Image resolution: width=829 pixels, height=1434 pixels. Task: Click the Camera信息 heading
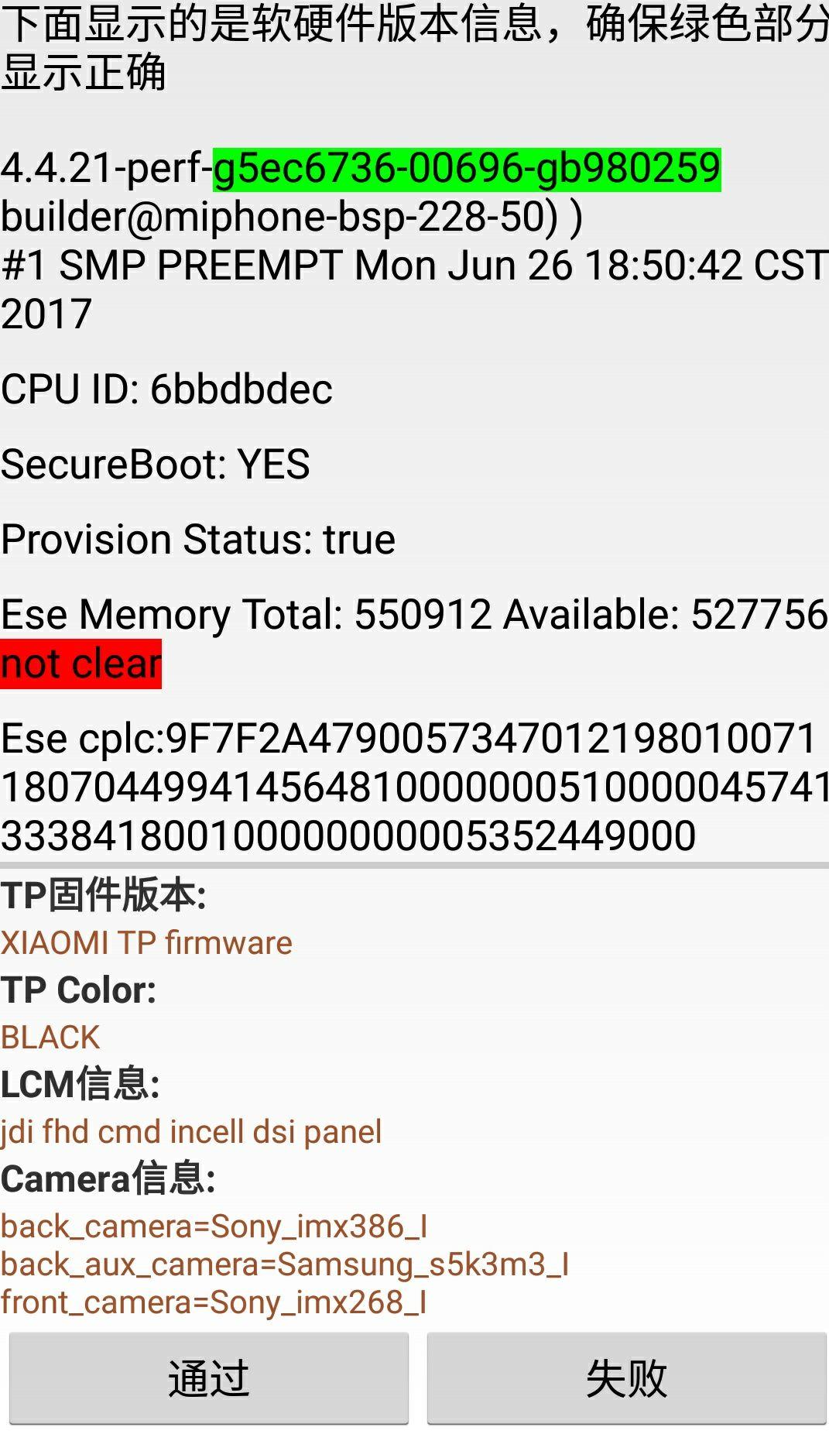(108, 1178)
